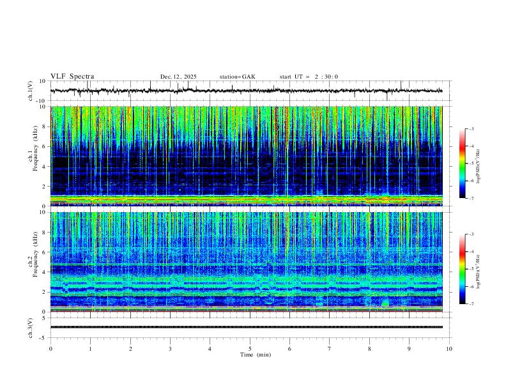Image resolution: width=506 pixels, height=391 pixels.
Task: Click the "ch.1(V)" waveform axis label
Action: click(x=31, y=91)
